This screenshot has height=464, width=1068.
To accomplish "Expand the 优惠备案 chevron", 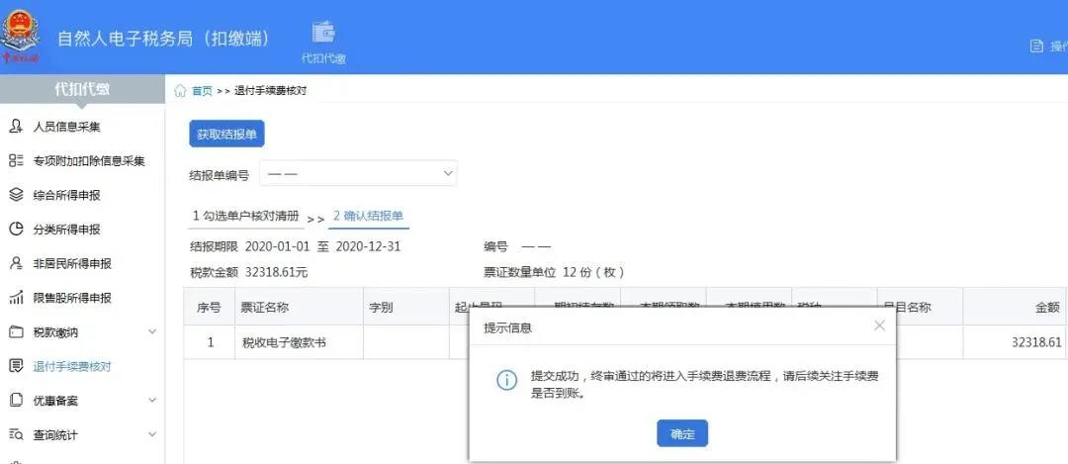I will 152,400.
